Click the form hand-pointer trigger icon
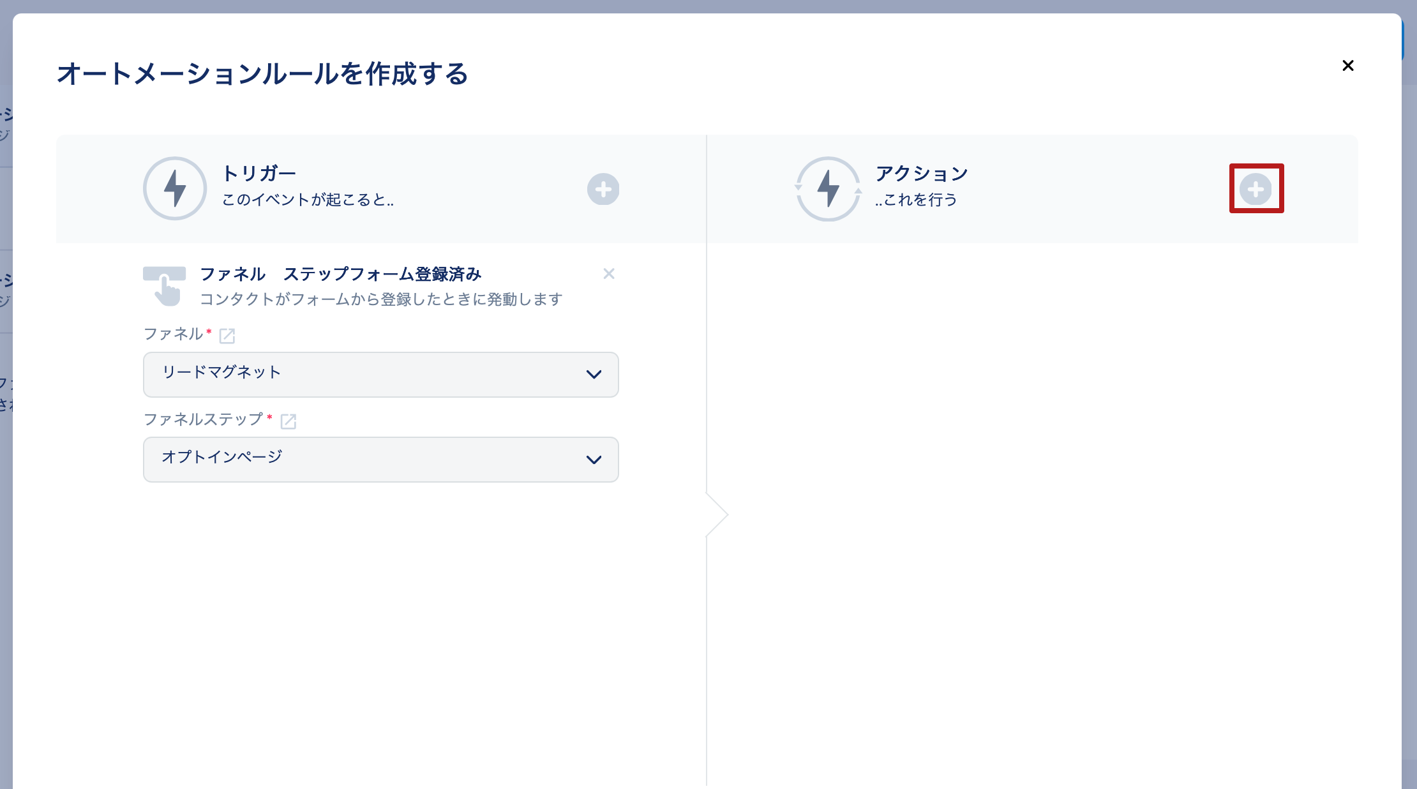 tap(165, 285)
